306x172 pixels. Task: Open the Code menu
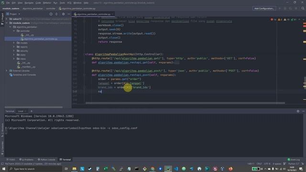[38, 3]
